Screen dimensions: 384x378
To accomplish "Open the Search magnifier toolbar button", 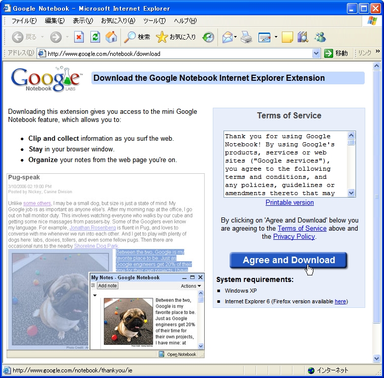I will click(x=137, y=37).
